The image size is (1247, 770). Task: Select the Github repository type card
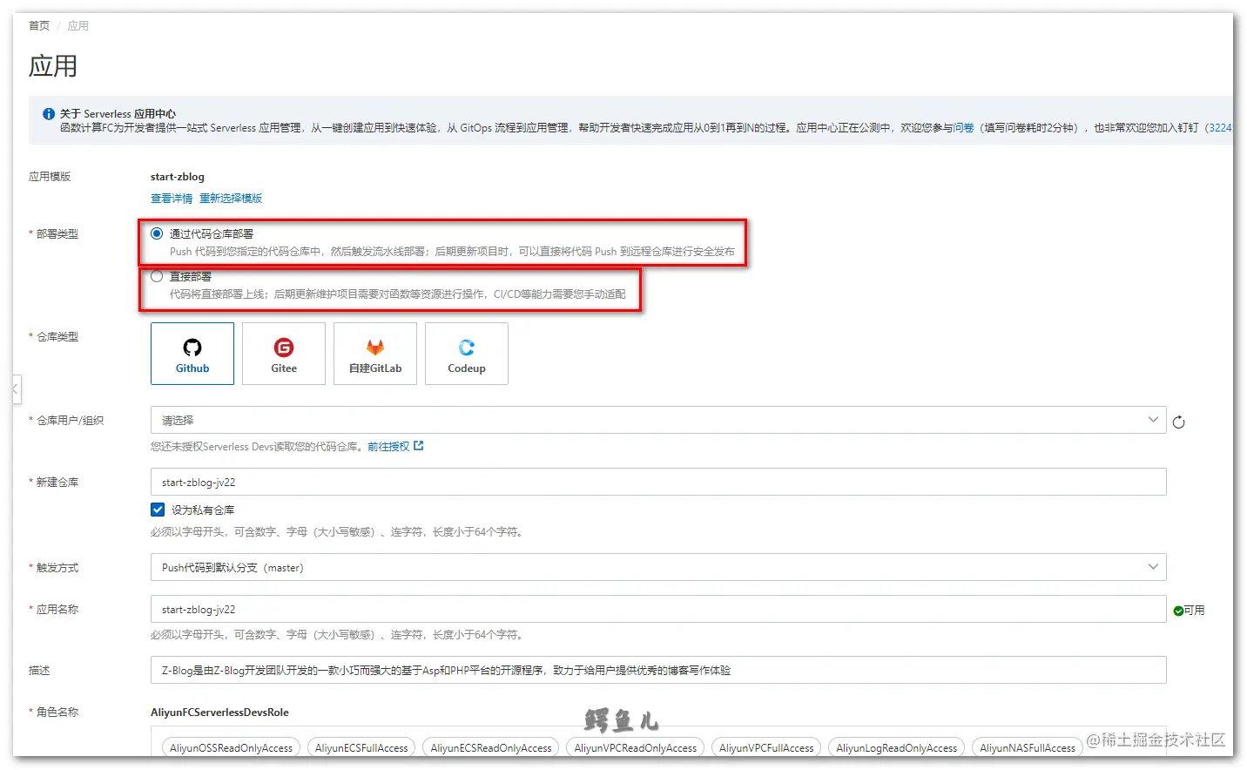[x=192, y=354]
